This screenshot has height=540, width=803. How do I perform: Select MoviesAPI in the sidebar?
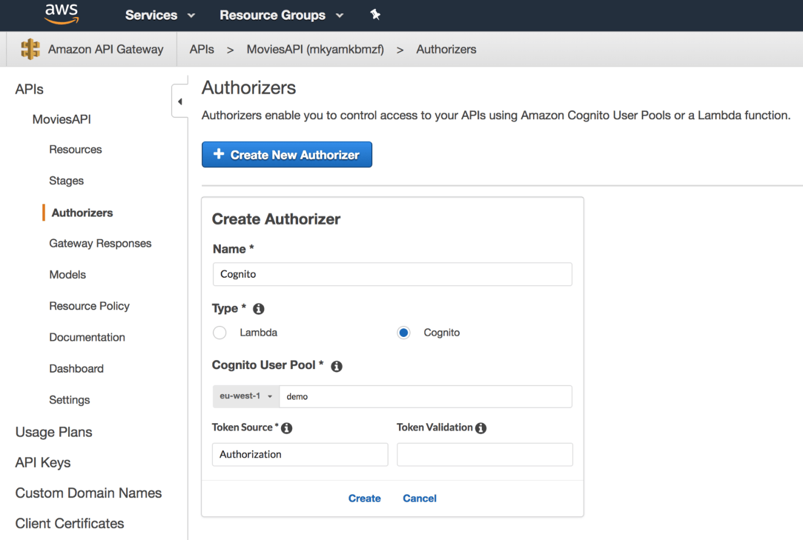coord(61,120)
